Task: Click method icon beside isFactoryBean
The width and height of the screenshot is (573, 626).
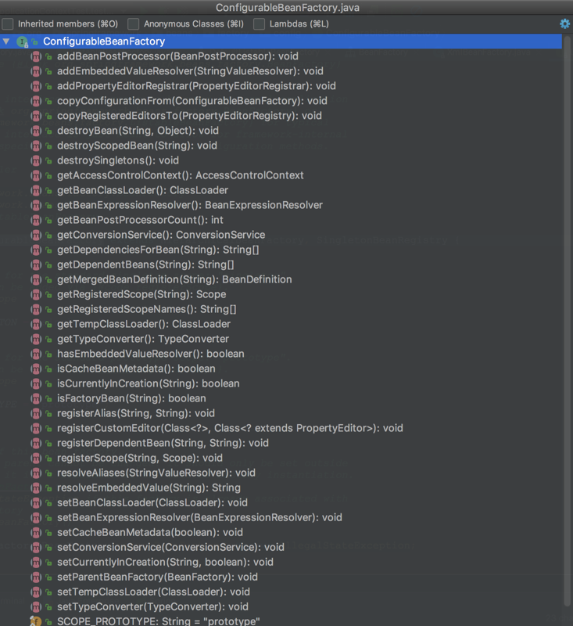Action: 36,398
